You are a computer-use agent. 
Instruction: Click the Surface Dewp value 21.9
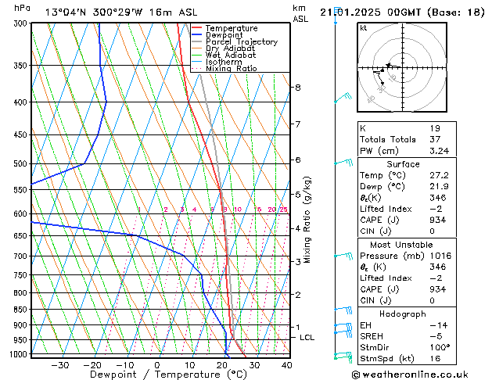(440, 186)
